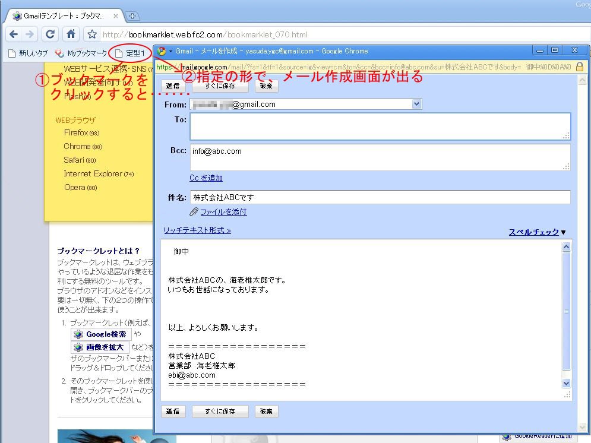
Task: Reload the page with the refresh icon
Action: point(50,34)
